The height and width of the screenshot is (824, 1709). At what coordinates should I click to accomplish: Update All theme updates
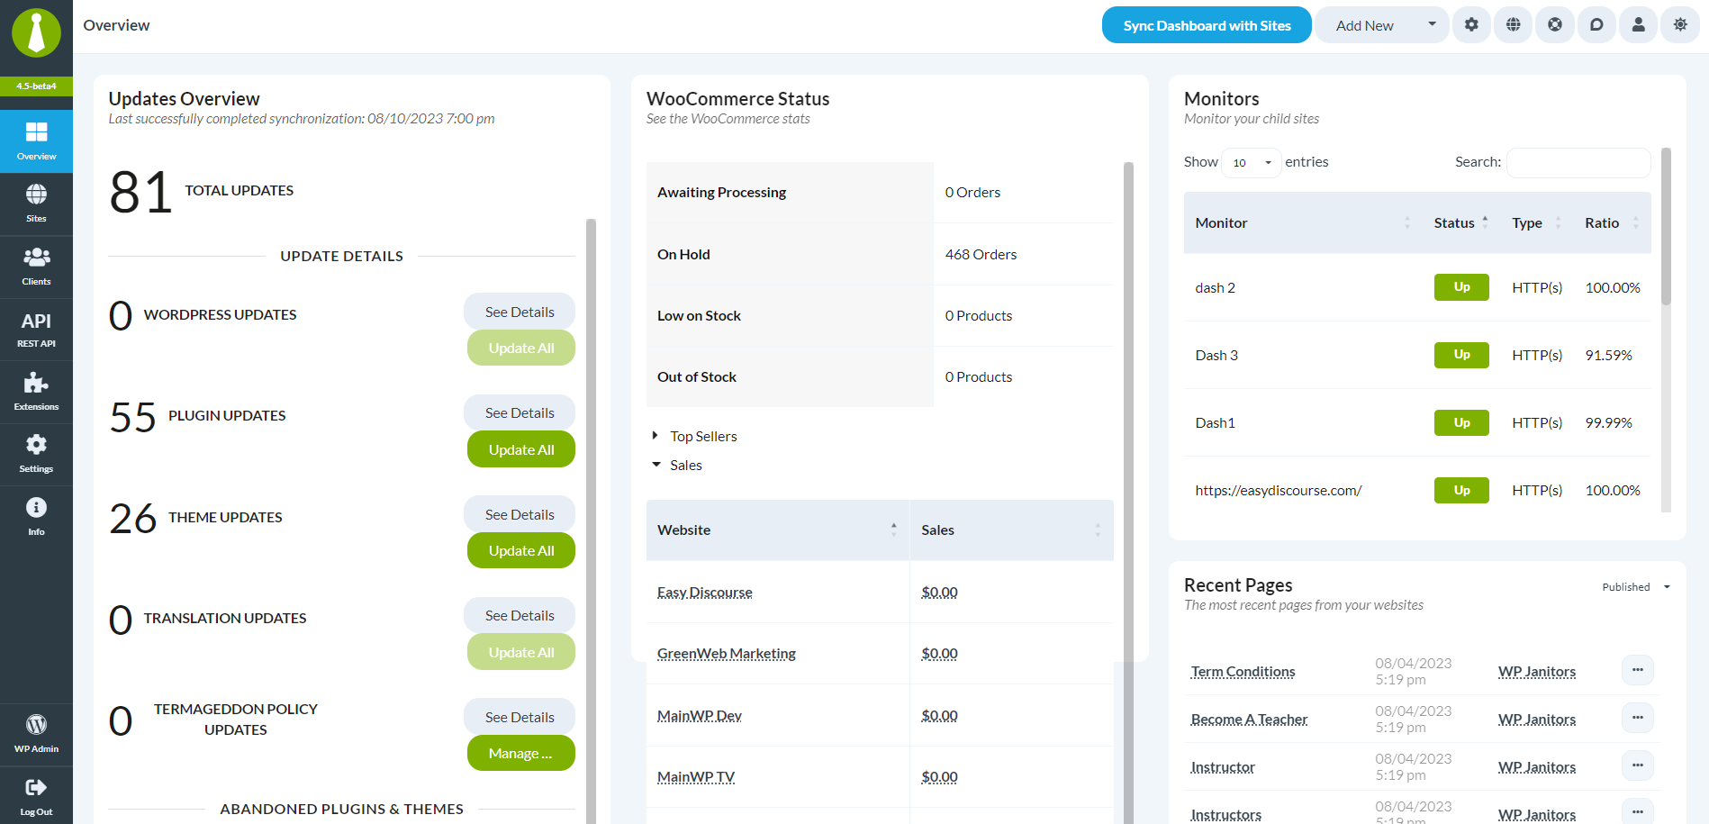point(521,550)
